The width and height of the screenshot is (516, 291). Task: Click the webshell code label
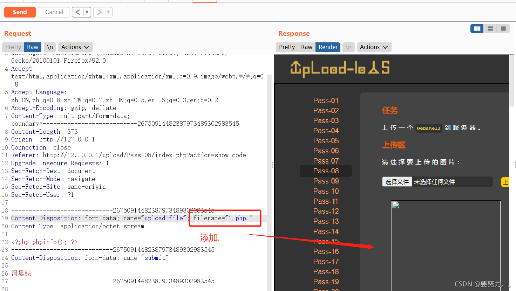[x=428, y=128]
